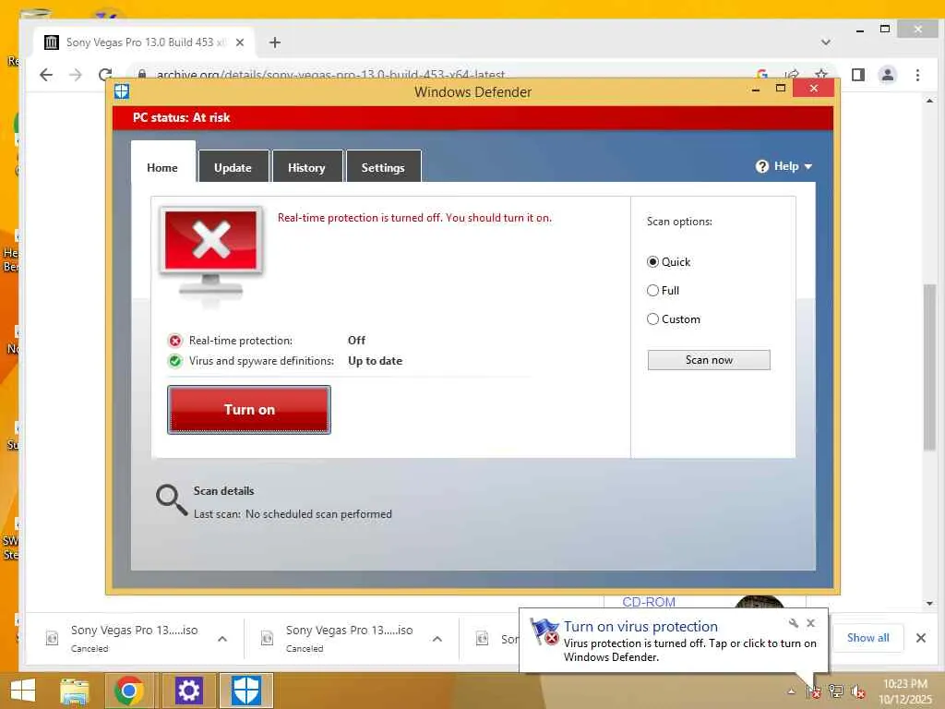
Task: Start the scan with Scan now
Action: point(709,360)
